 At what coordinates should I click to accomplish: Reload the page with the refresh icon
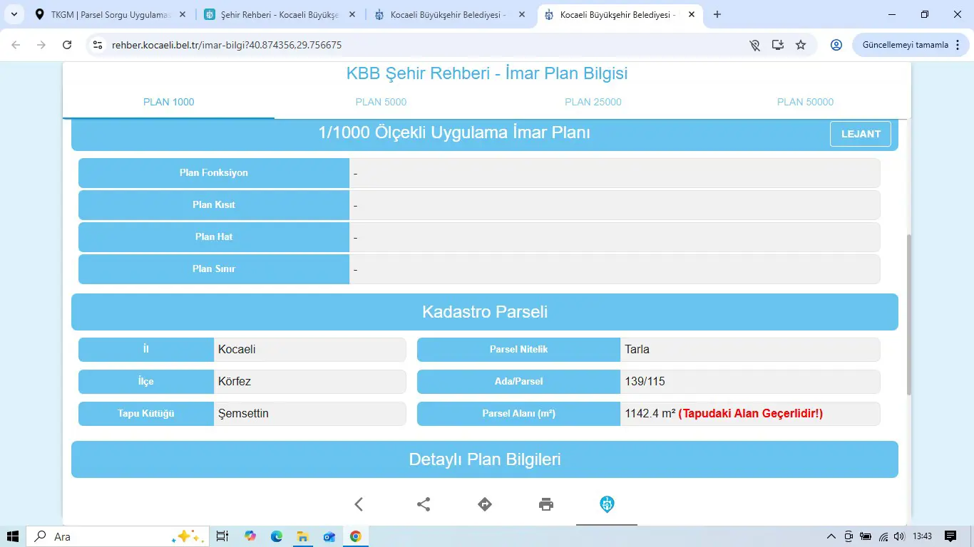pyautogui.click(x=67, y=45)
